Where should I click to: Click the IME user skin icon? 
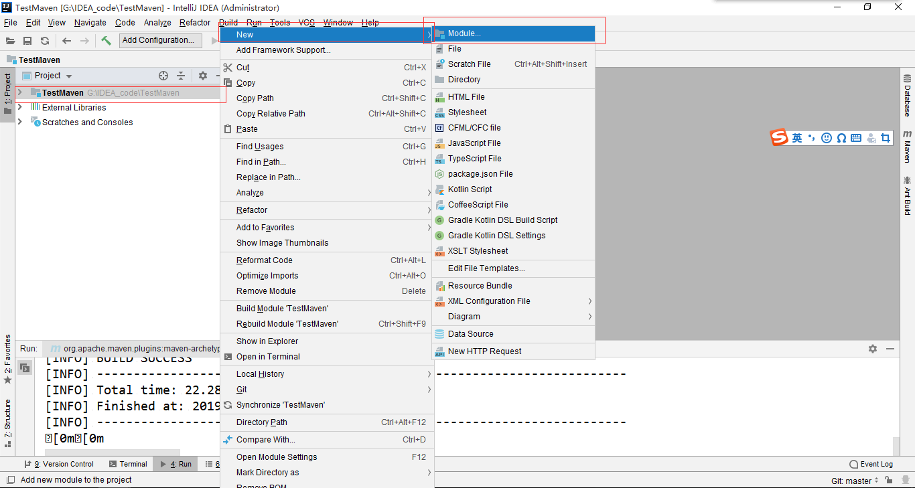coord(871,138)
